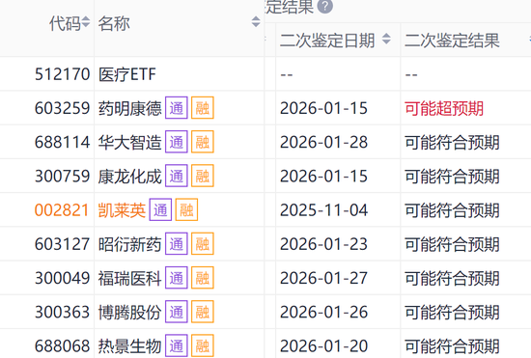Image resolution: width=531 pixels, height=358 pixels.
Task: Open stock 福瑞医科 by name
Action: click(129, 278)
